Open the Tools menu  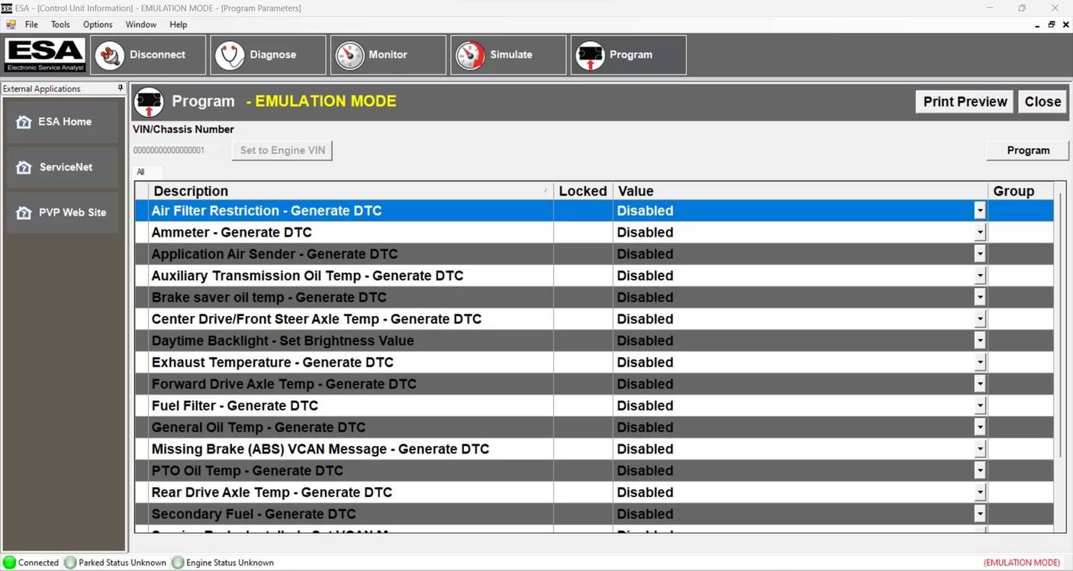[60, 24]
